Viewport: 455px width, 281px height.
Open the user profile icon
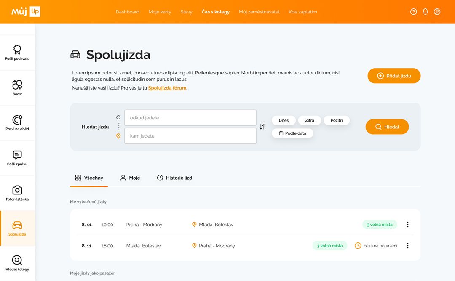point(437,12)
